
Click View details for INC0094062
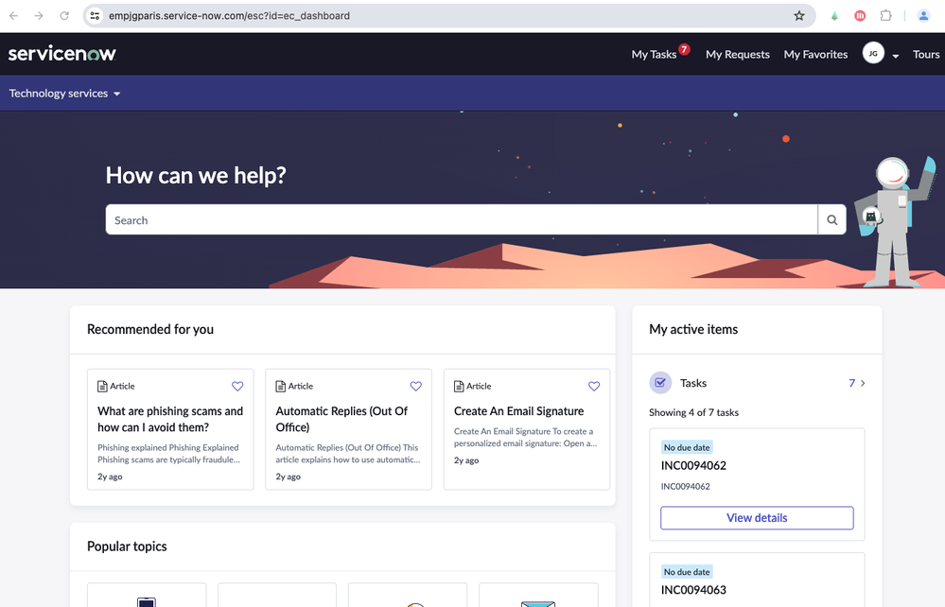click(x=756, y=517)
